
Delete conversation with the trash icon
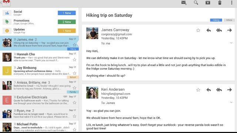click(x=220, y=3)
